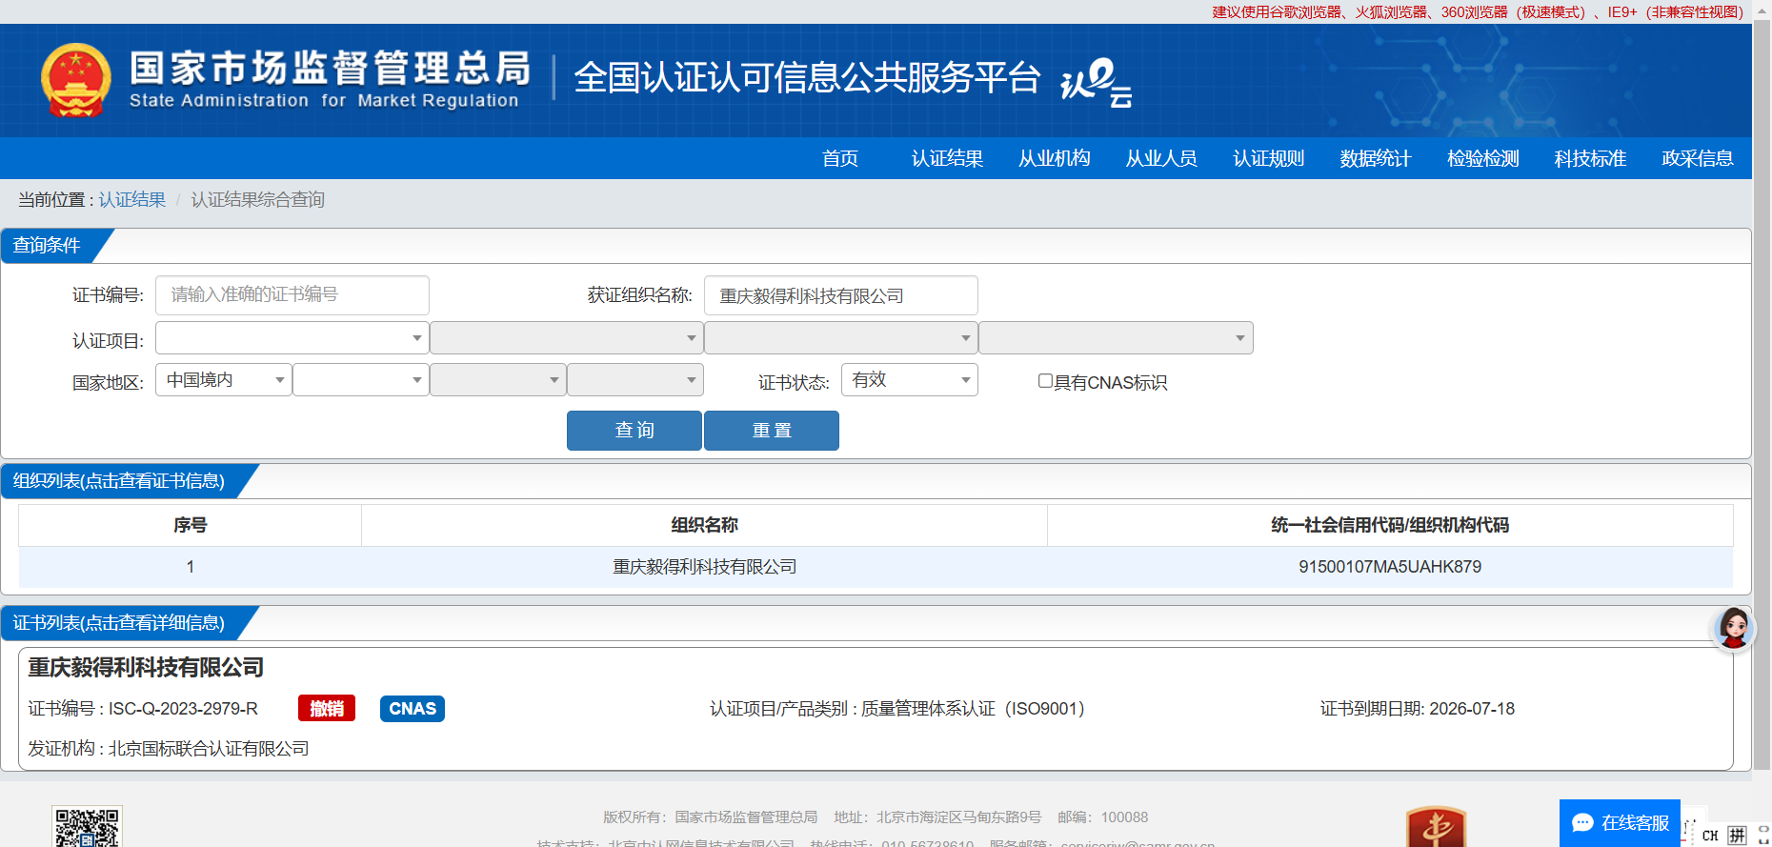Expand the province dropdown next to 中国境内

click(x=360, y=380)
